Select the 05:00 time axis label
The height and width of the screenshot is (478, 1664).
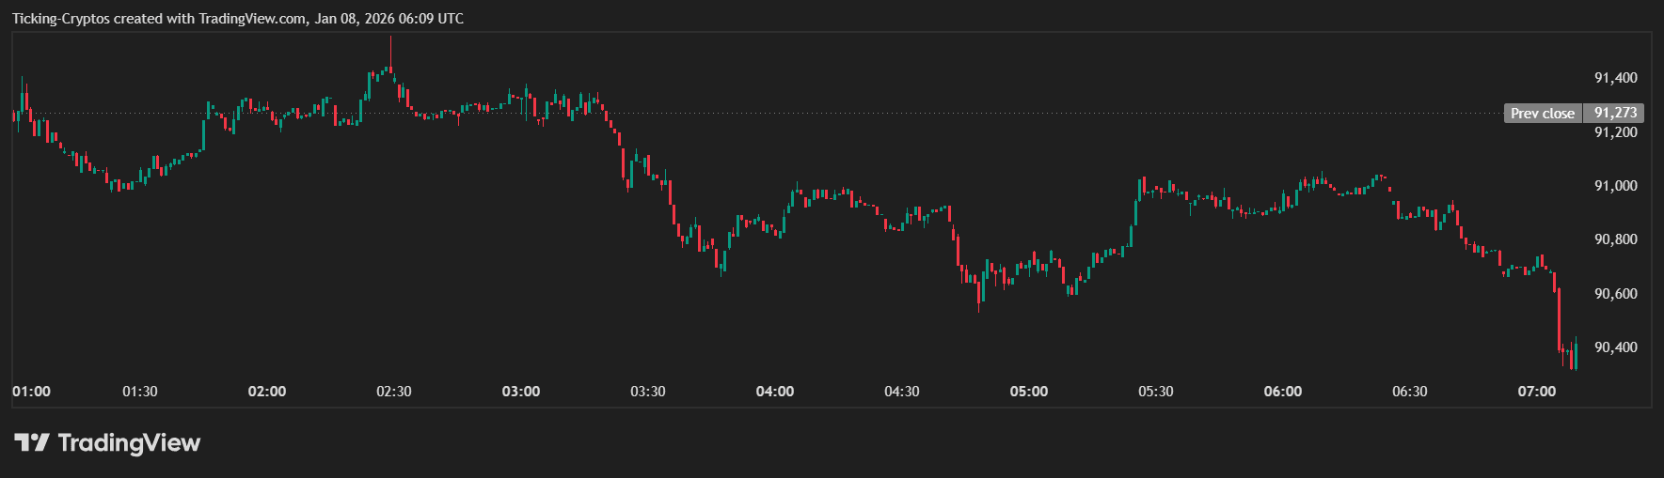coord(1029,392)
